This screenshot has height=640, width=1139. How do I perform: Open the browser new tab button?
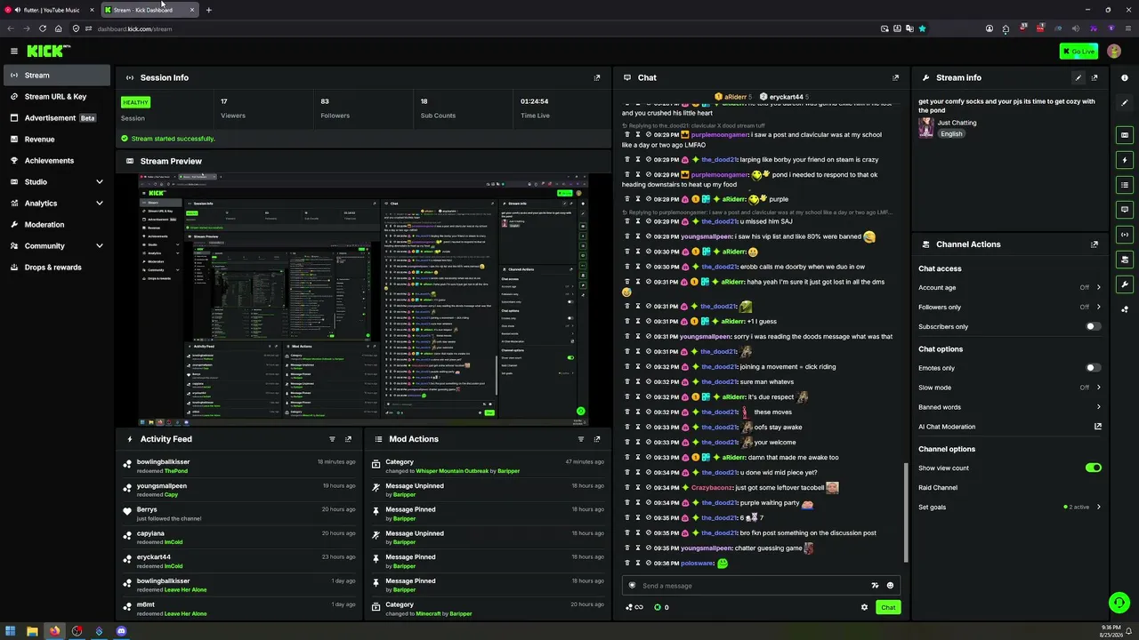(208, 10)
